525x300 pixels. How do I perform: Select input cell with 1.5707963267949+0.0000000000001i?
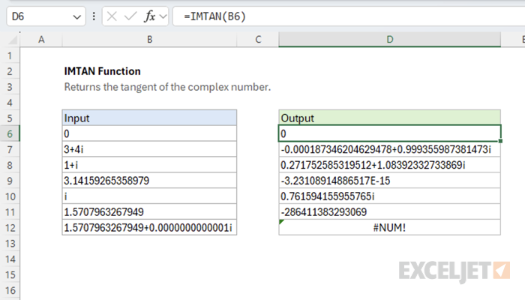pos(149,228)
